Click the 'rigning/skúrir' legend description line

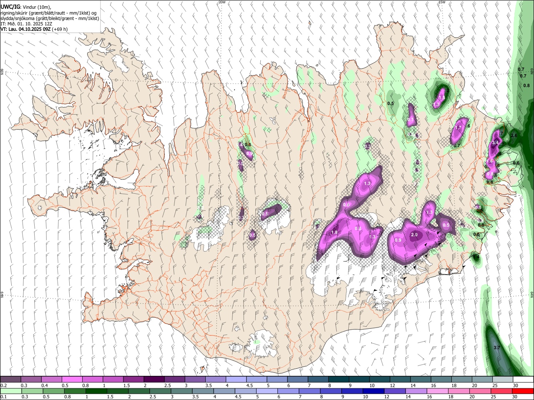[x=48, y=13]
